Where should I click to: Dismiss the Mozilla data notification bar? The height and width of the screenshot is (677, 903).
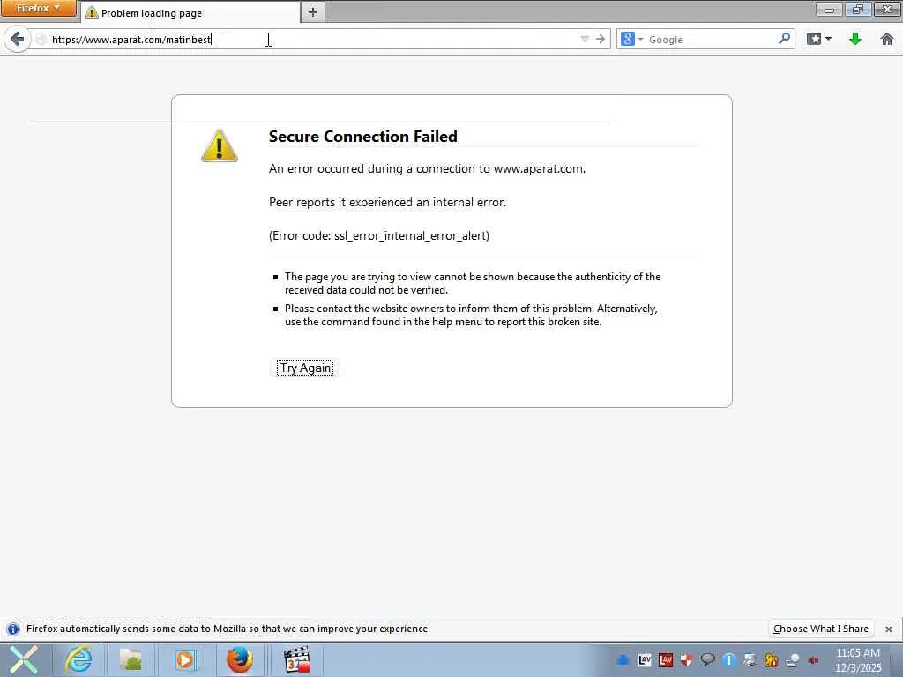point(889,629)
